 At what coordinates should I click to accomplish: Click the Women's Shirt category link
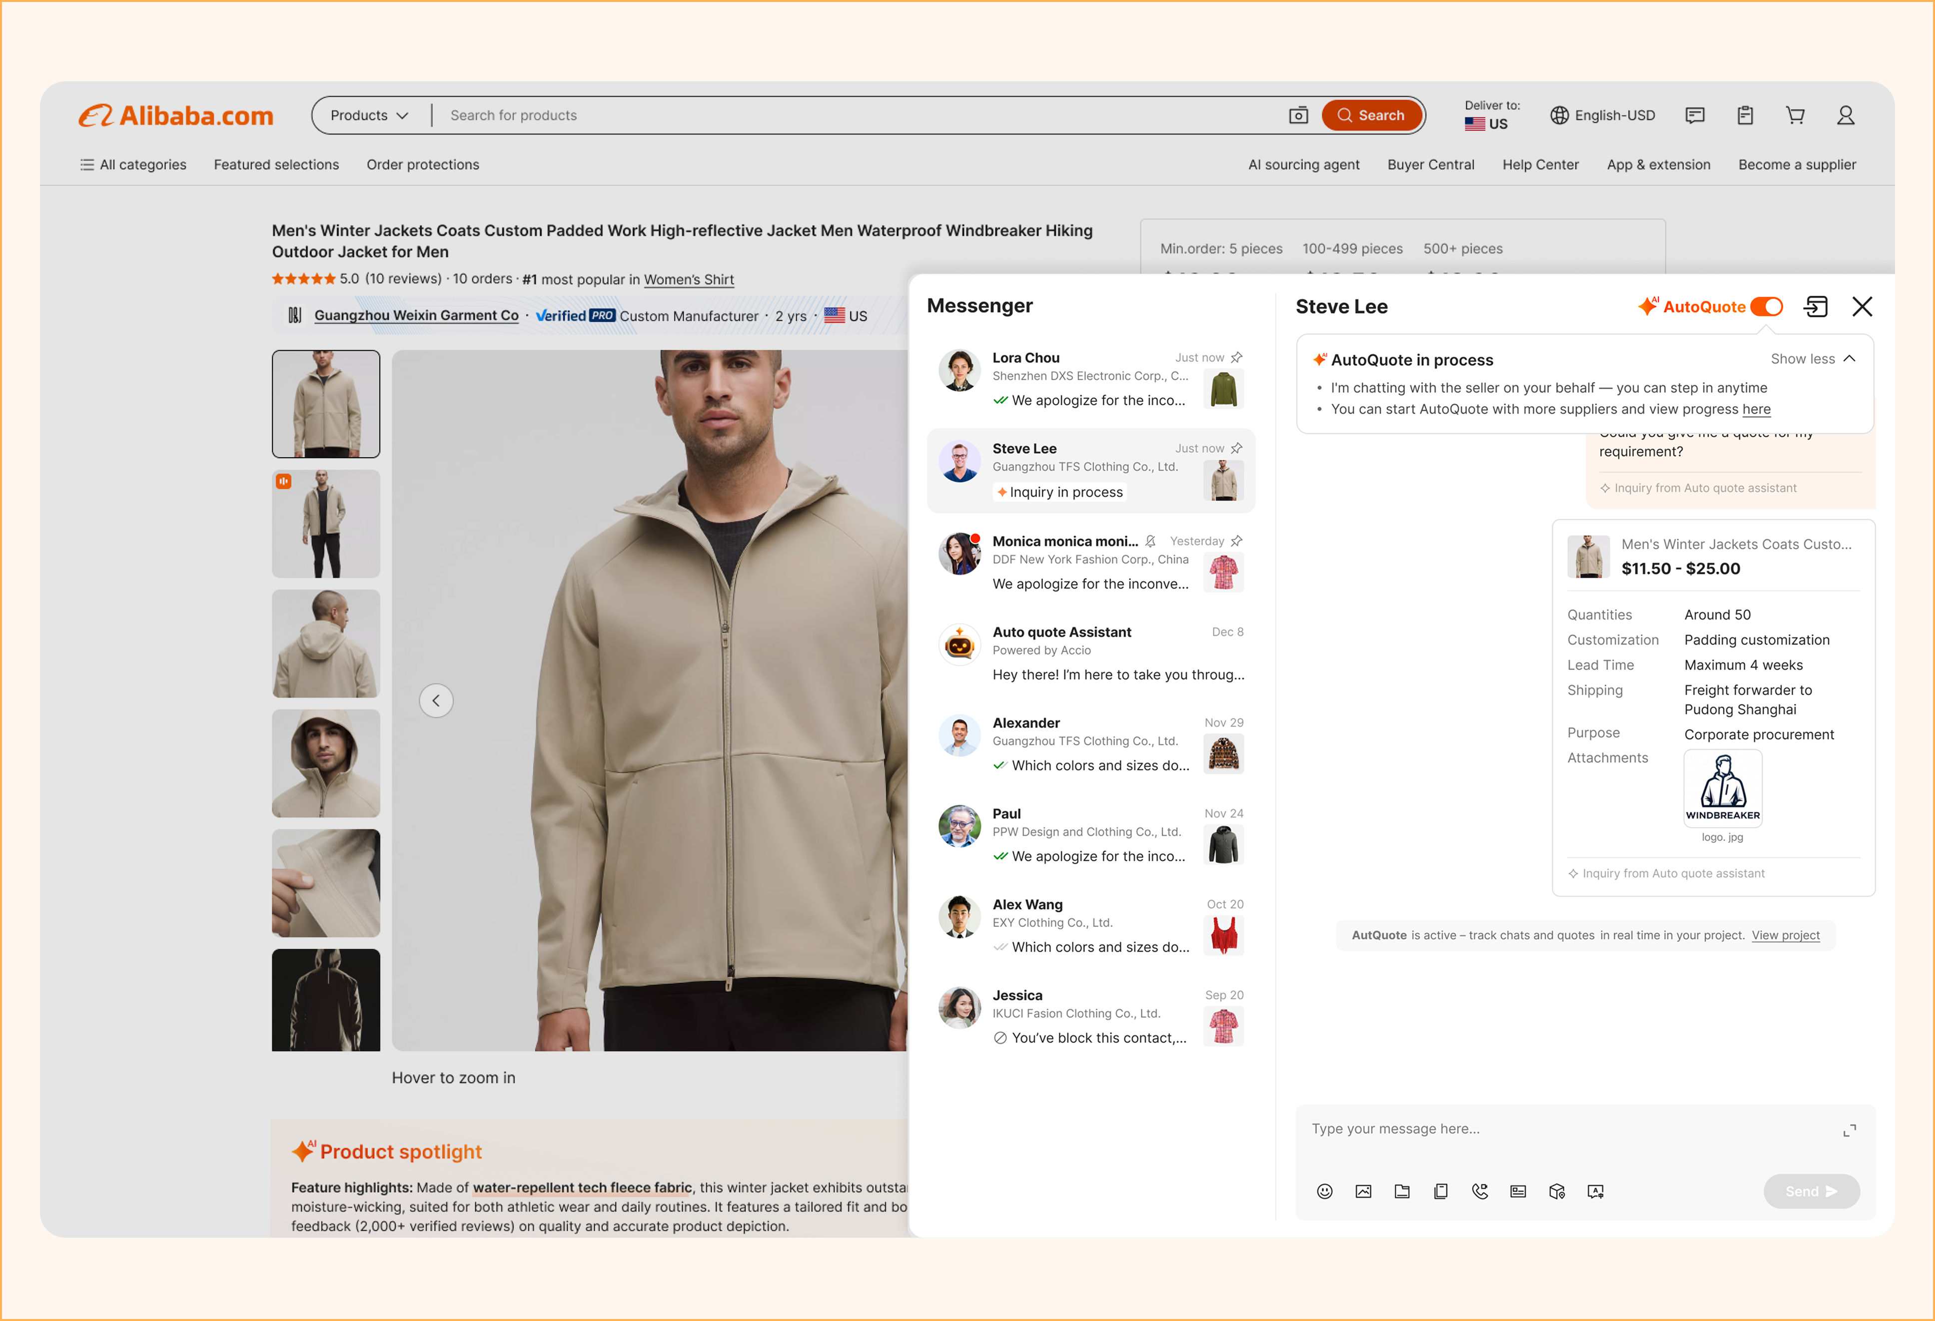pos(689,280)
